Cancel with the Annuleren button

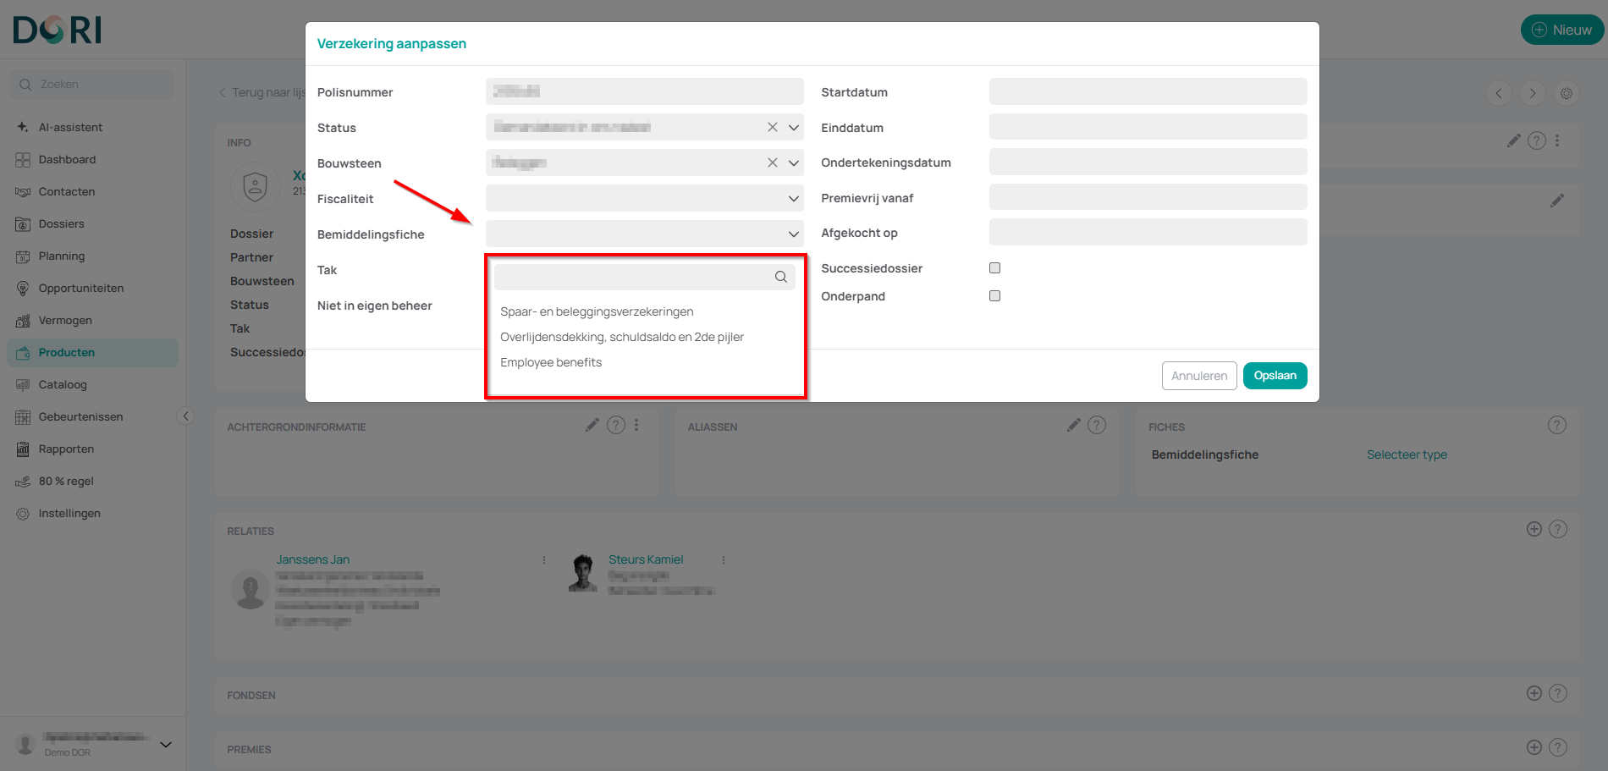point(1199,376)
